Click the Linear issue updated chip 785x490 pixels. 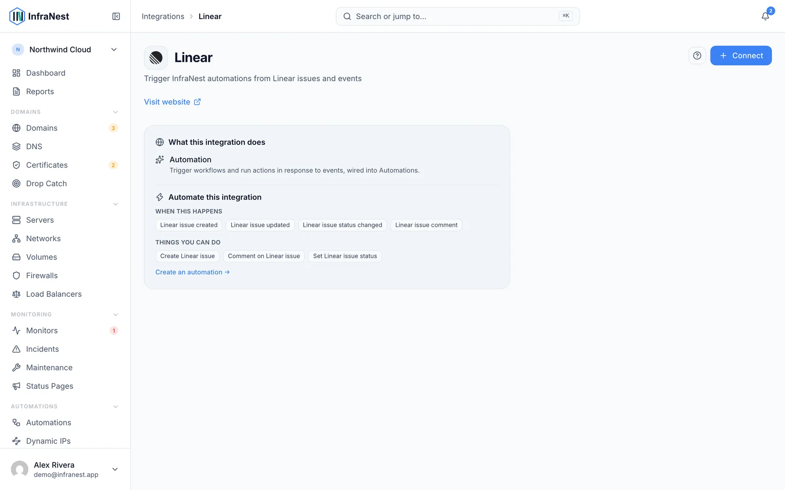coord(260,225)
